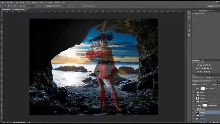Screen dimensions: 220x124
Task: Add a Levels adjustment via histogram icon
Action: [201, 65]
